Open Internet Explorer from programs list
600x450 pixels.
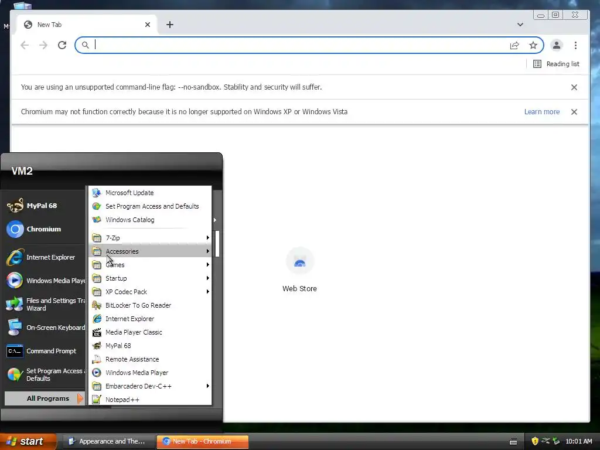tap(150, 319)
